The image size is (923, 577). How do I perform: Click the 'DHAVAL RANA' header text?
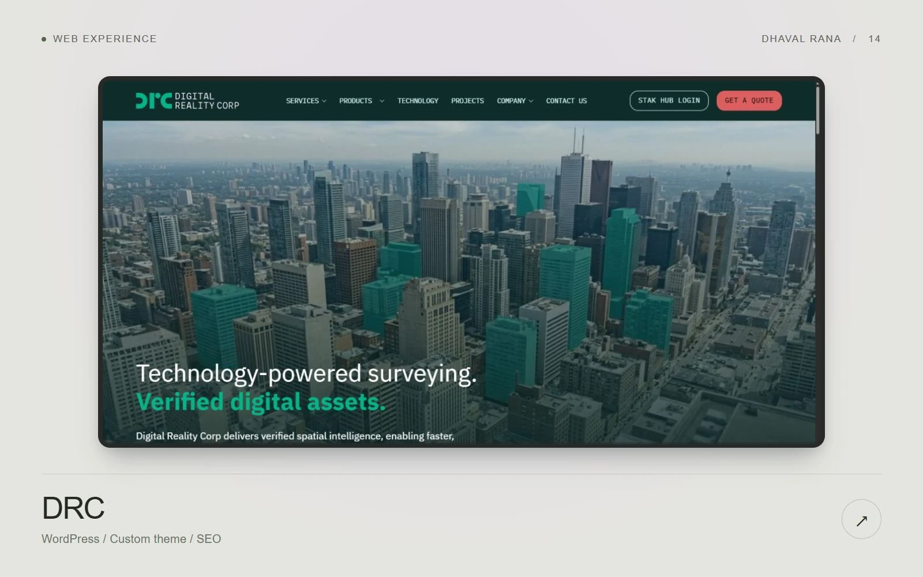pos(801,39)
